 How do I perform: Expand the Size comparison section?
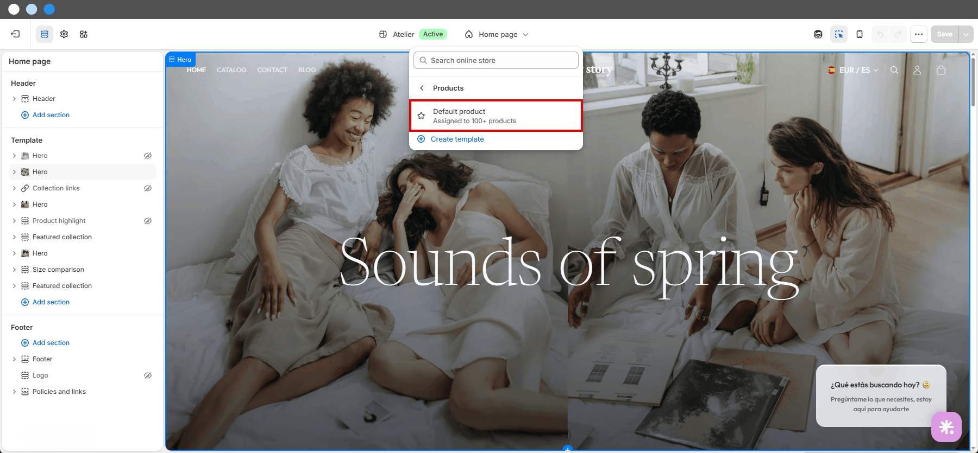pos(14,270)
